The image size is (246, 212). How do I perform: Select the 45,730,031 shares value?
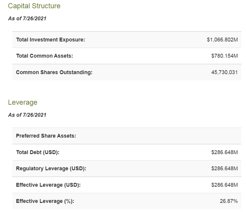tap(225, 72)
